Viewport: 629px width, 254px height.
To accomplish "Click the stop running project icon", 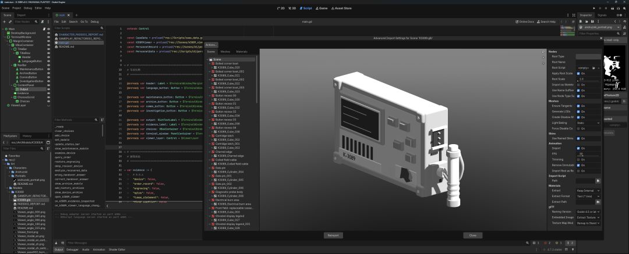I will pos(606,8).
